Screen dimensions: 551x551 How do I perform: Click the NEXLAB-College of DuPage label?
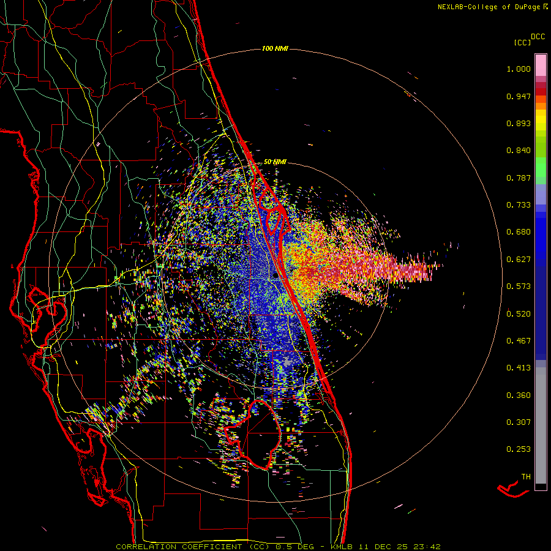[x=489, y=7]
